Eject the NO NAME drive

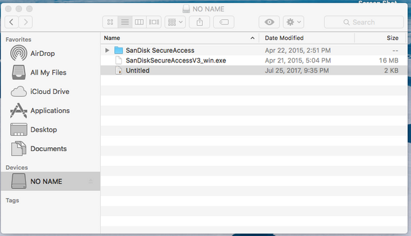[x=91, y=181]
